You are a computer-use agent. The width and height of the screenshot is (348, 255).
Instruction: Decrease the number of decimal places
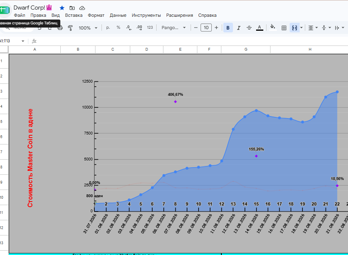coord(129,28)
